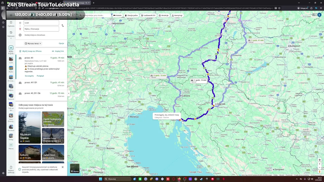Open Podgląd preview for A1 route
Screen dimensions: 324x182
coord(40,76)
